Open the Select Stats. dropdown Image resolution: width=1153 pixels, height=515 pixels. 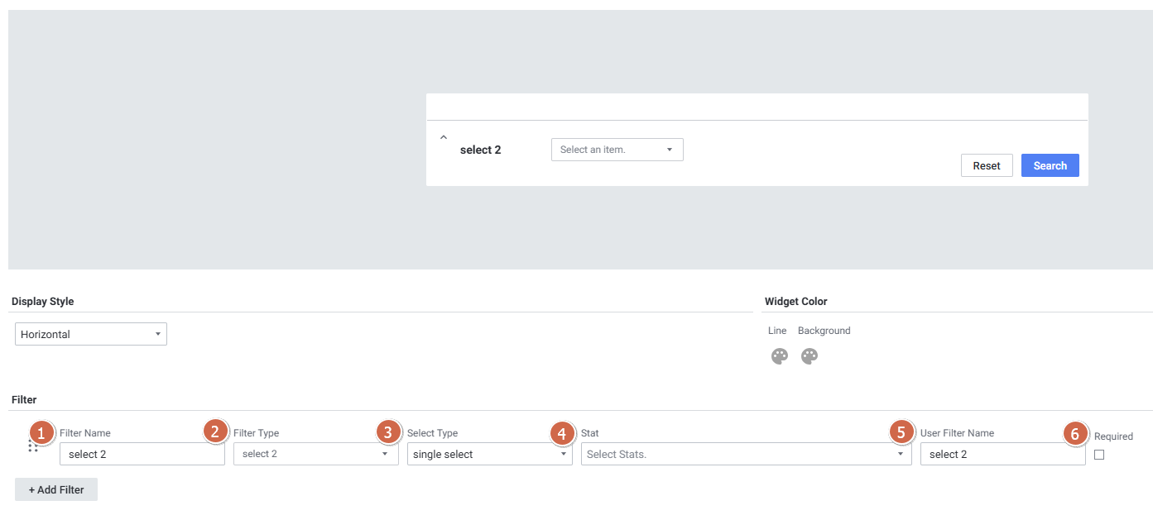tap(746, 454)
